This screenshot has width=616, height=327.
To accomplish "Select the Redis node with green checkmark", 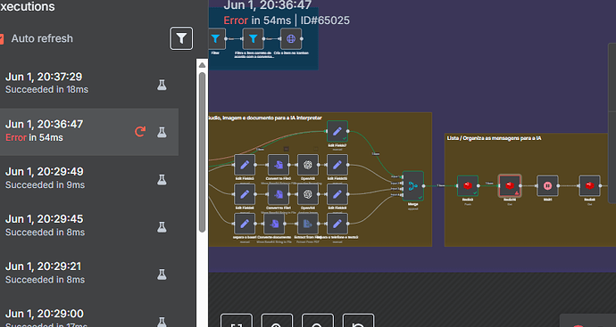I will [468, 186].
